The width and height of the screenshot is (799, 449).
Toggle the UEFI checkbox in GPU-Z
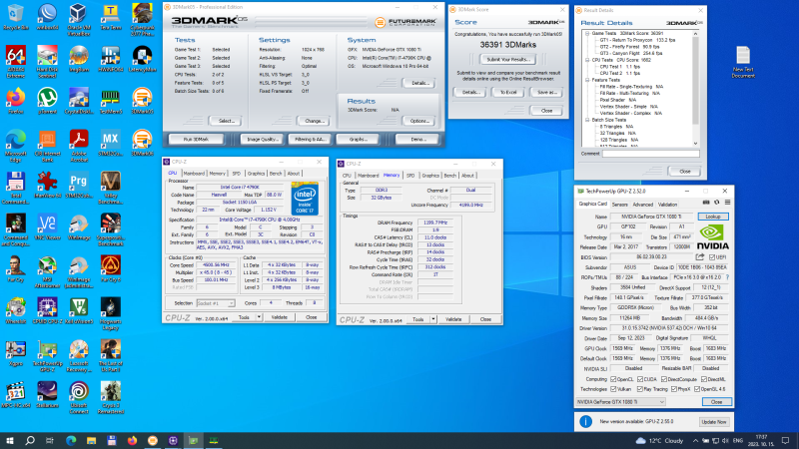click(712, 257)
